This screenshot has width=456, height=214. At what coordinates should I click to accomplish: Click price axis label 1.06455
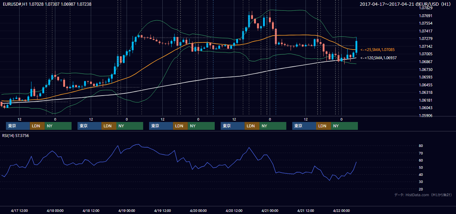(x=425, y=85)
